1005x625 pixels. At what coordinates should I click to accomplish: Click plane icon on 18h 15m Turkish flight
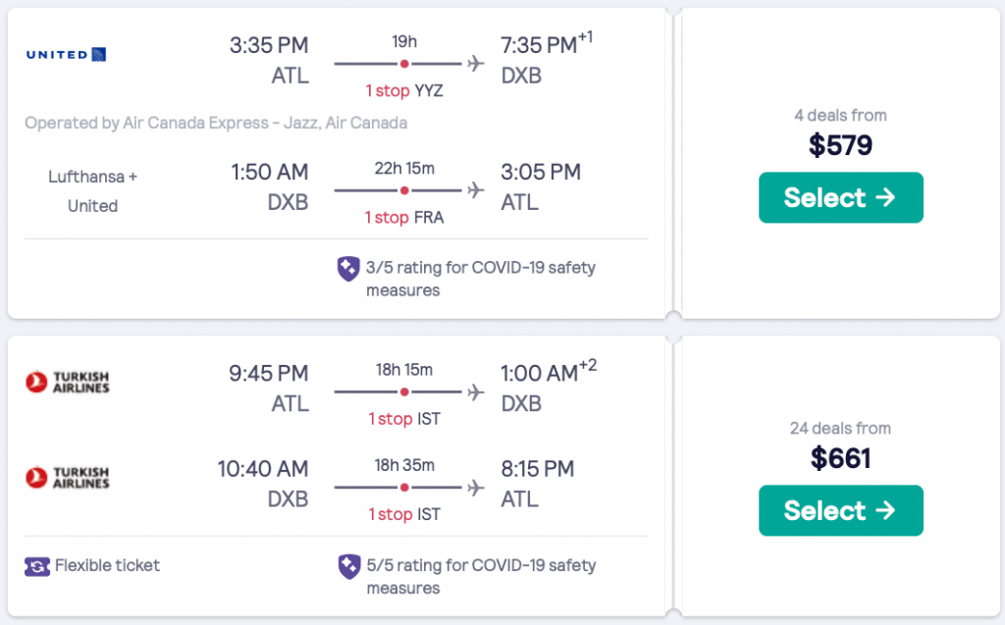pos(477,391)
